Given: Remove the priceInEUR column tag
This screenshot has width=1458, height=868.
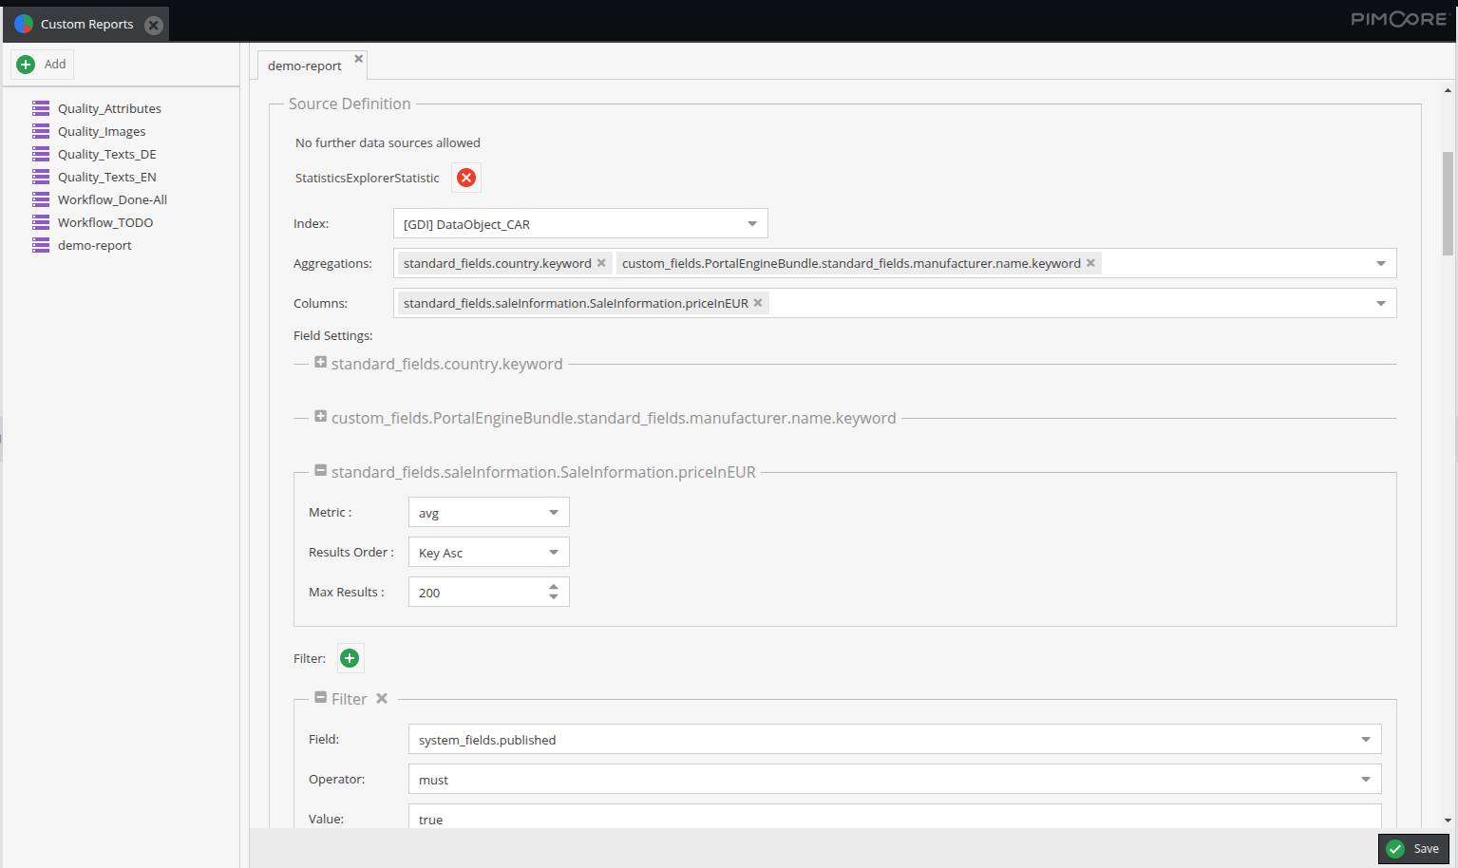Looking at the screenshot, I should 757,302.
